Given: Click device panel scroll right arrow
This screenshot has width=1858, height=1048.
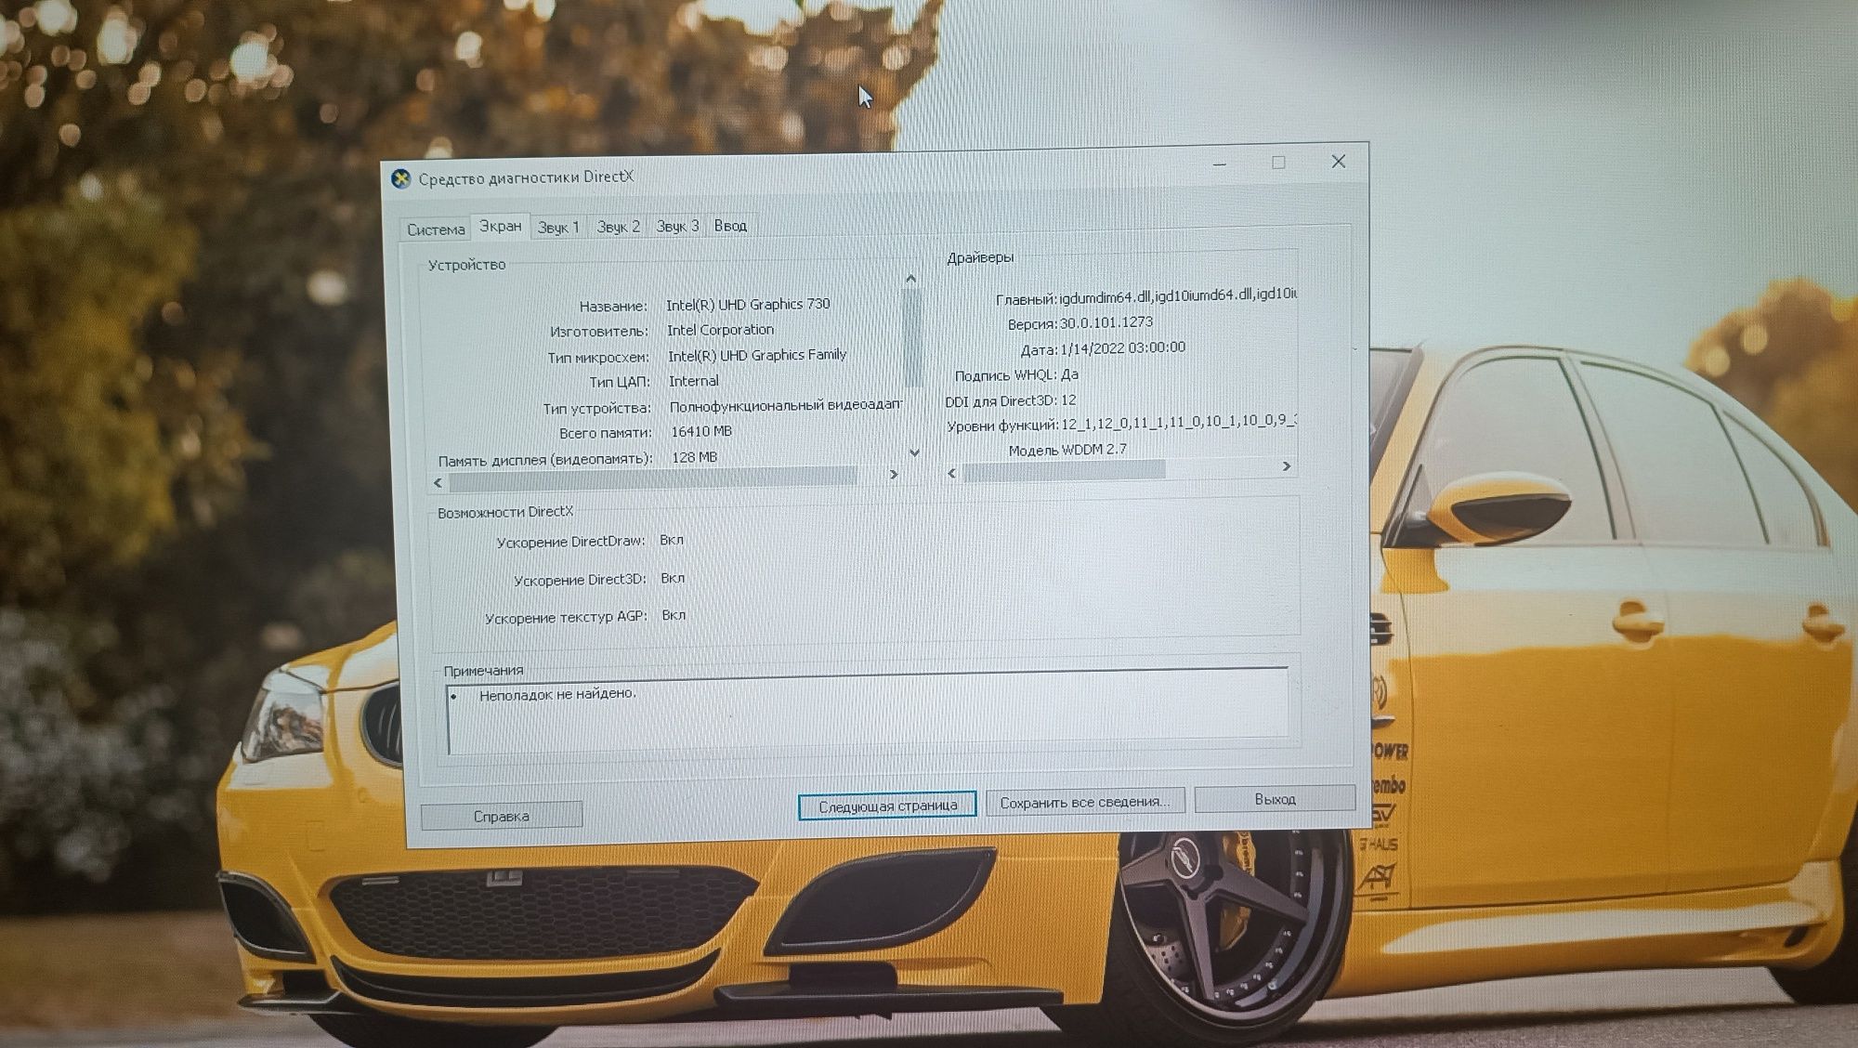Looking at the screenshot, I should [x=894, y=475].
